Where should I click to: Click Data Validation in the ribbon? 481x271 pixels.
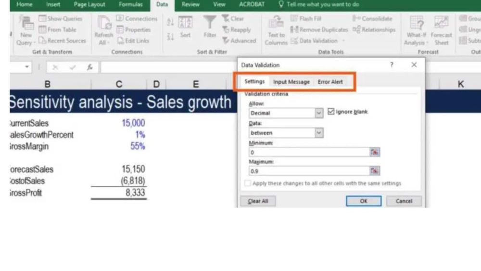point(314,41)
